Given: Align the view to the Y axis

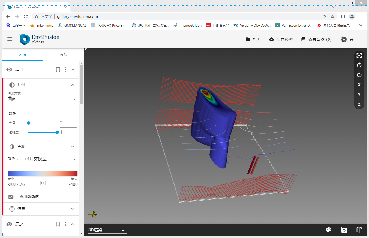Looking at the screenshot, I should click(x=359, y=95).
